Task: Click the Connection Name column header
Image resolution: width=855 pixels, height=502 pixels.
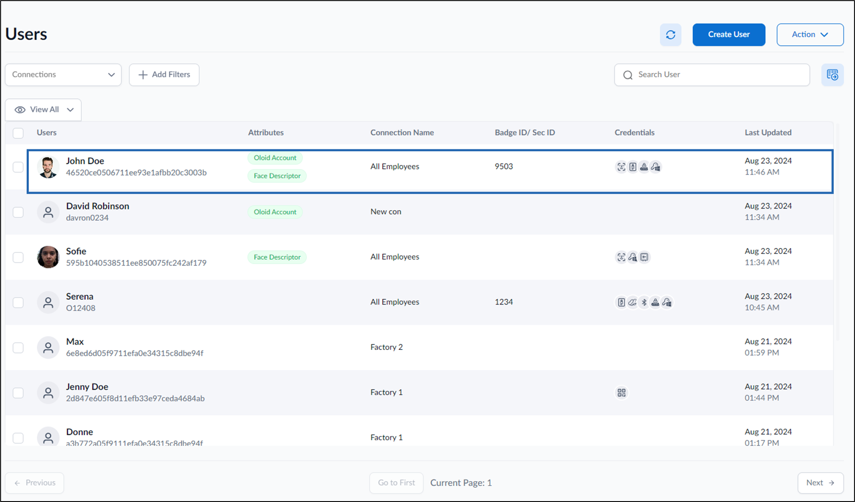Action: pyautogui.click(x=402, y=133)
